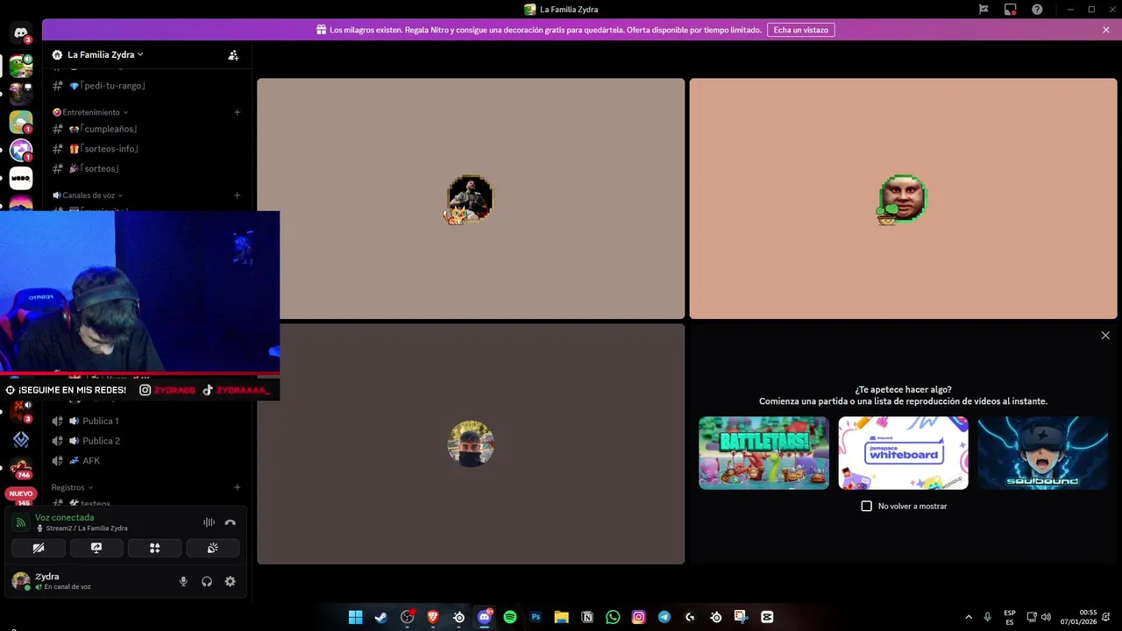Select the green-ringed avatar video tile

pyautogui.click(x=903, y=199)
